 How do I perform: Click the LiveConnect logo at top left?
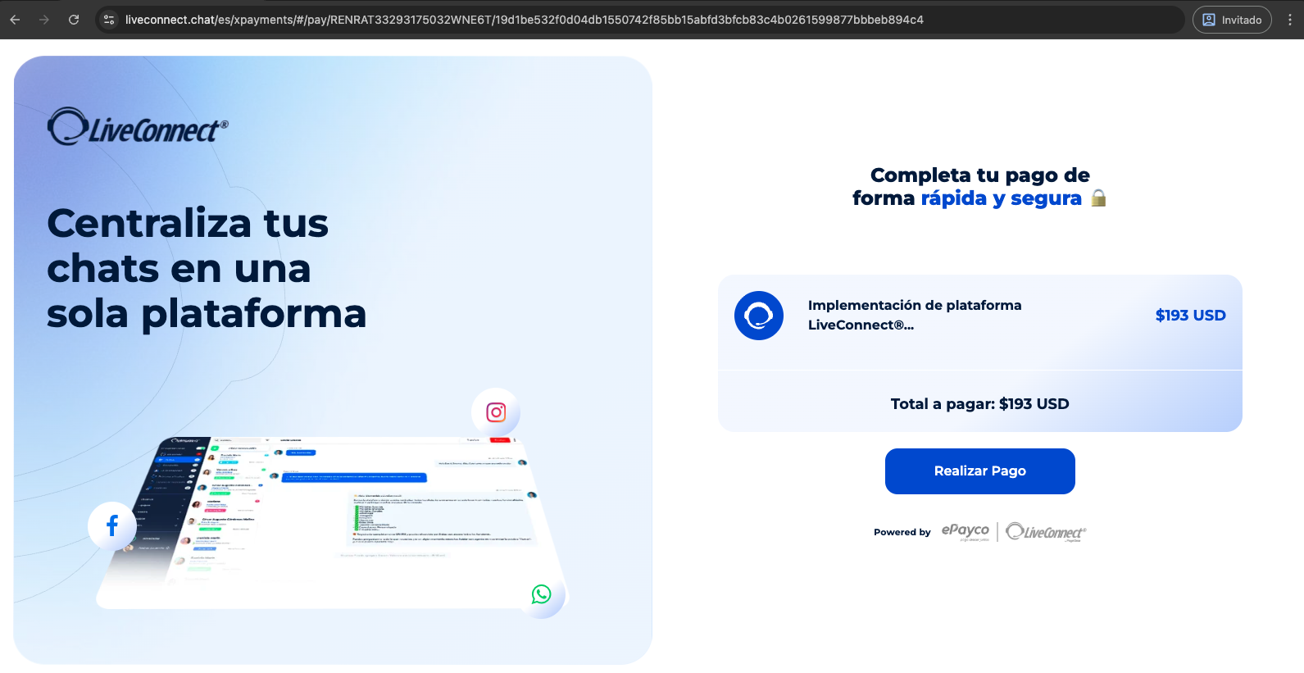138,127
